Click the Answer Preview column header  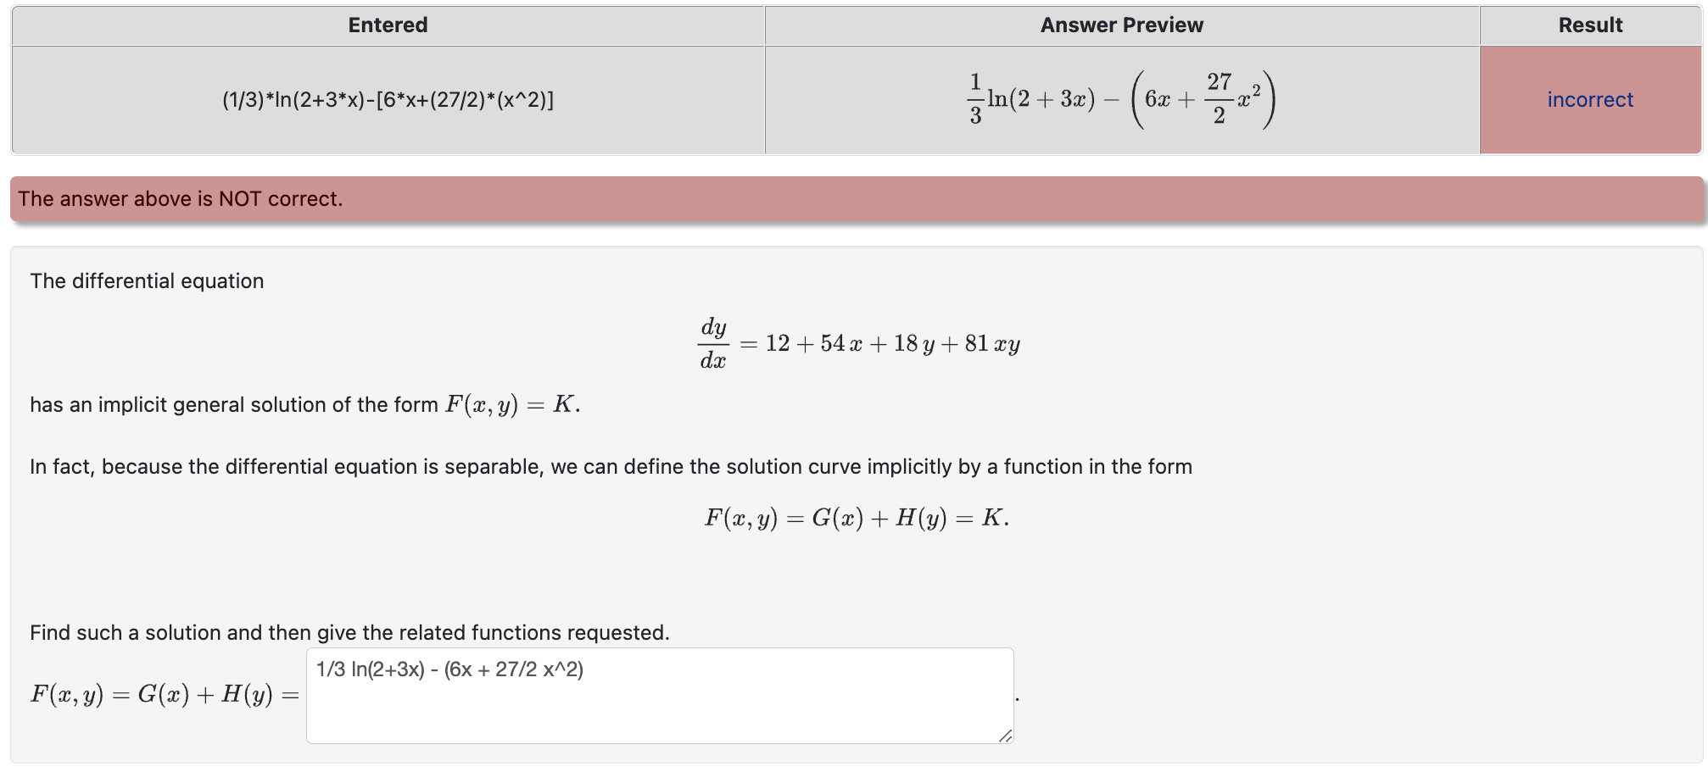click(1121, 25)
